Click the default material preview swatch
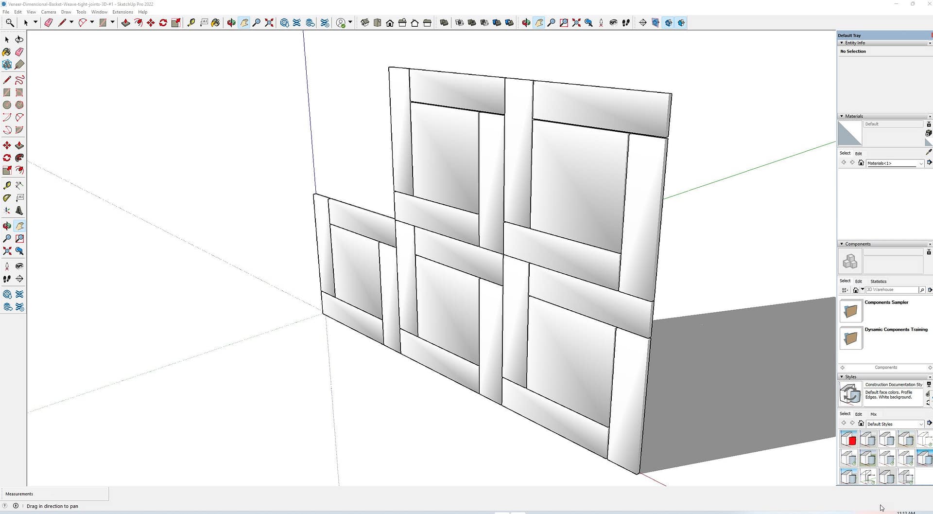 [849, 133]
